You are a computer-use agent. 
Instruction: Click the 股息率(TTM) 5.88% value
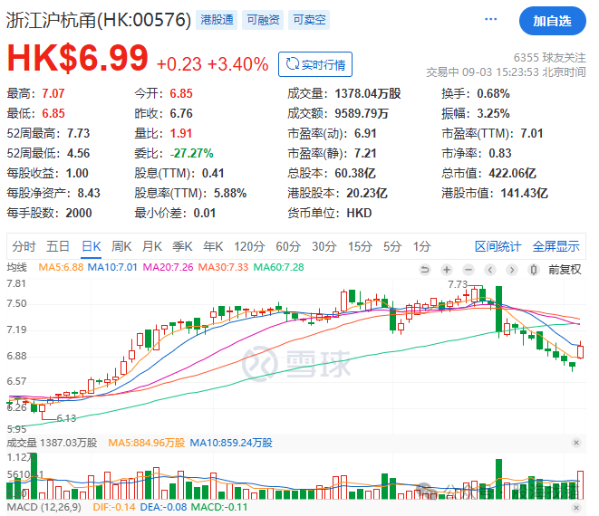coord(230,193)
